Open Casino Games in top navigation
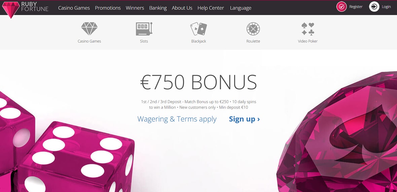 (x=74, y=8)
